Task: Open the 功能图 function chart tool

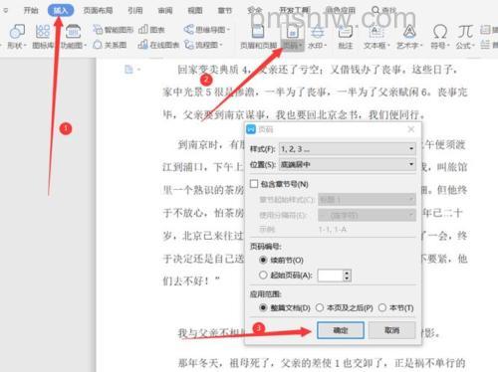Action: coord(74,37)
